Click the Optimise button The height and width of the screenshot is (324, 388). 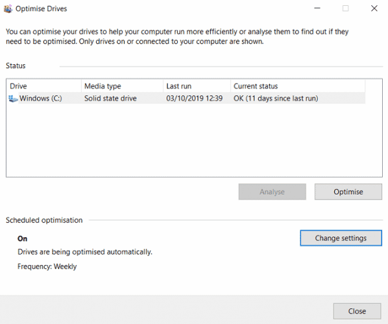point(348,192)
